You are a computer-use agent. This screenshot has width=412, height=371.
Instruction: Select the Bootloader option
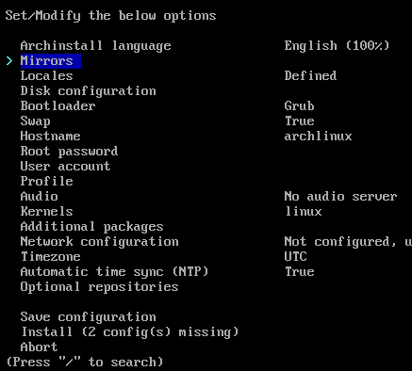58,106
